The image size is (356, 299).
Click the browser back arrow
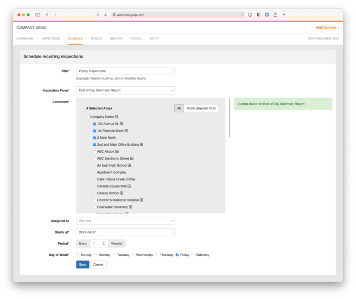pos(47,15)
